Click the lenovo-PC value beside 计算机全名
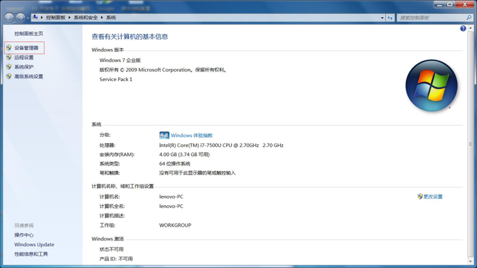Image resolution: width=477 pixels, height=268 pixels. click(171, 206)
